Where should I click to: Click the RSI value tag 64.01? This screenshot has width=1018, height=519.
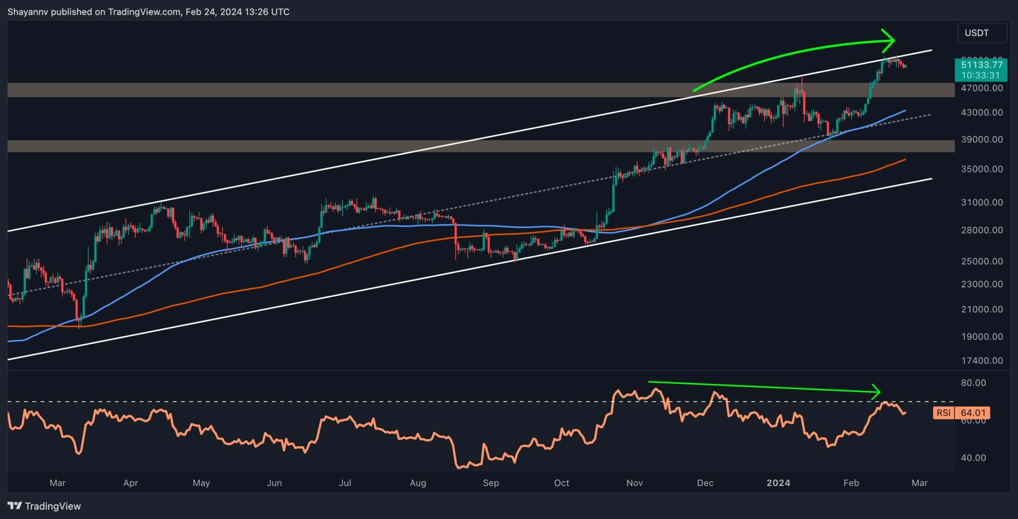point(973,413)
